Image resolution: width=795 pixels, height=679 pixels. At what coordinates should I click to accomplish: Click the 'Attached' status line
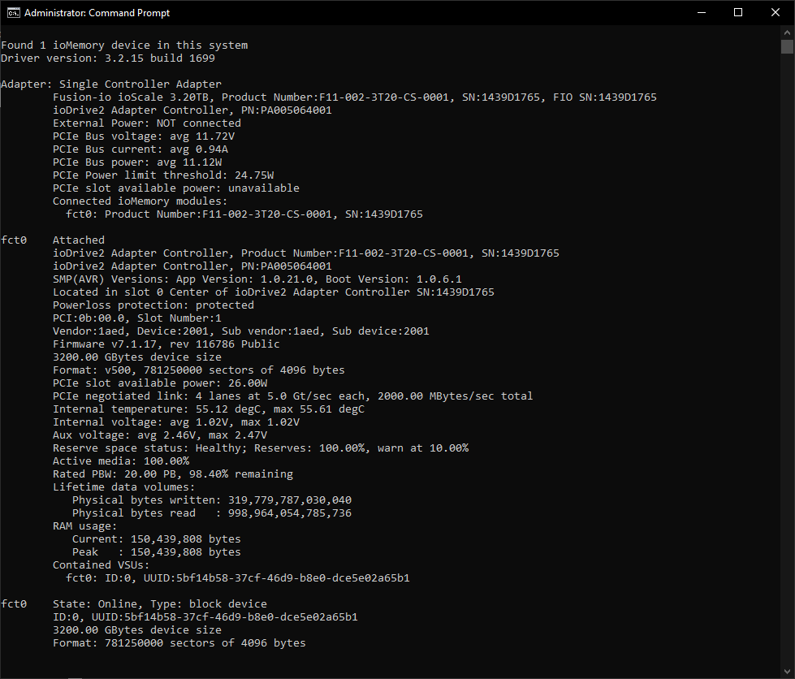pos(79,240)
